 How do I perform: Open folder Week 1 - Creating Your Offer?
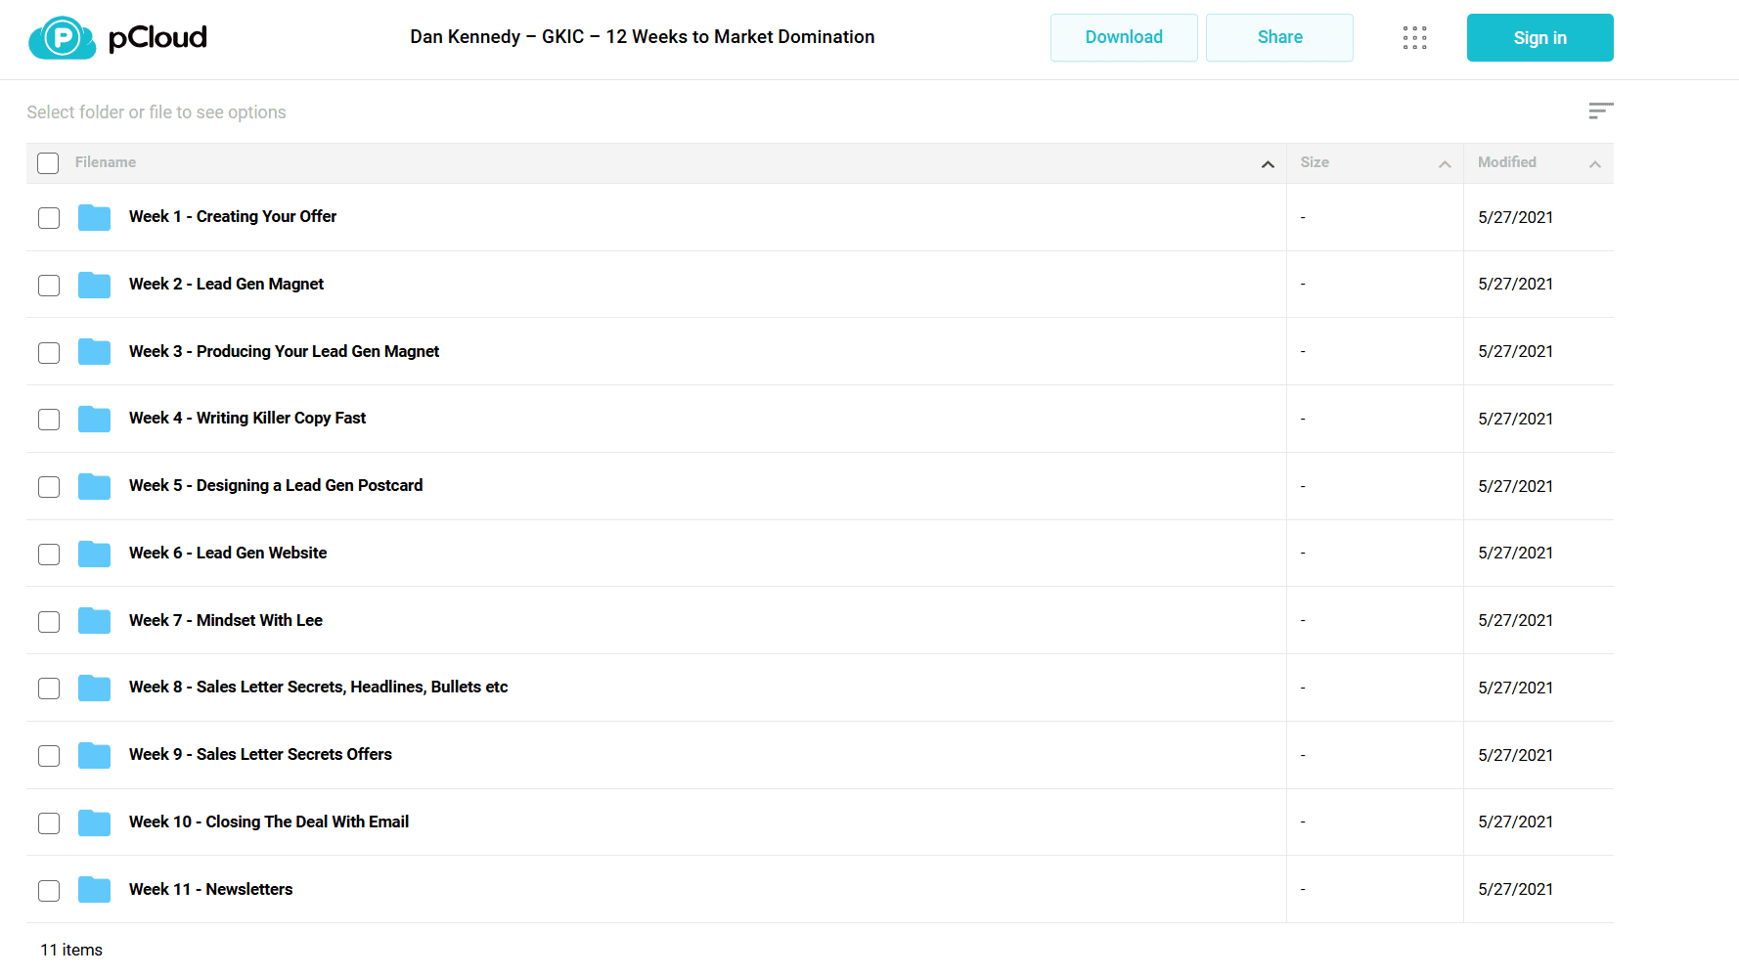click(x=233, y=216)
